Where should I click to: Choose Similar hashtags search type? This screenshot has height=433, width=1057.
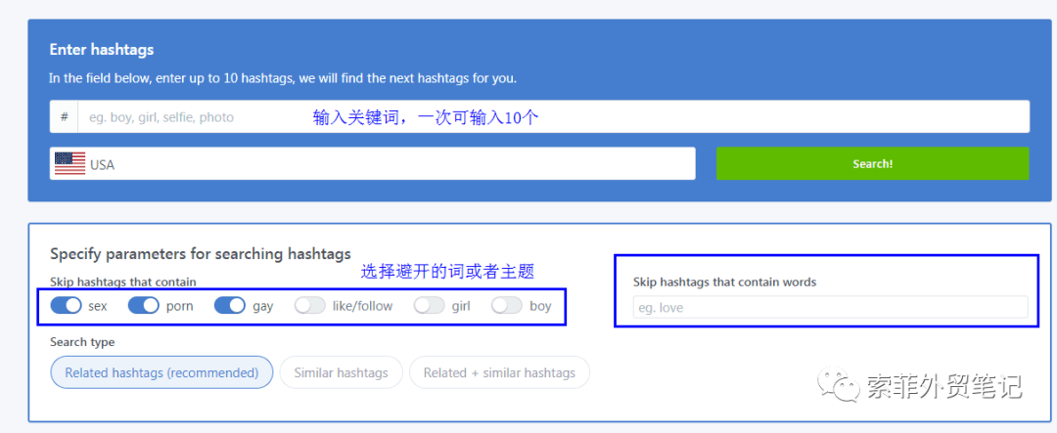pos(342,372)
